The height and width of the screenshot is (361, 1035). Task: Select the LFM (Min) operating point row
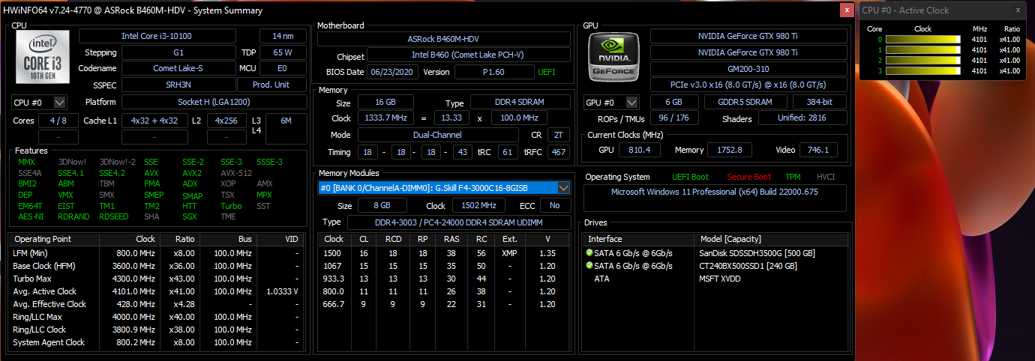[x=157, y=253]
